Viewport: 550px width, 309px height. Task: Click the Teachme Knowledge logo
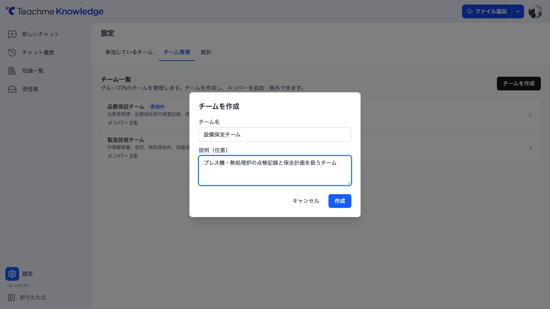point(55,11)
